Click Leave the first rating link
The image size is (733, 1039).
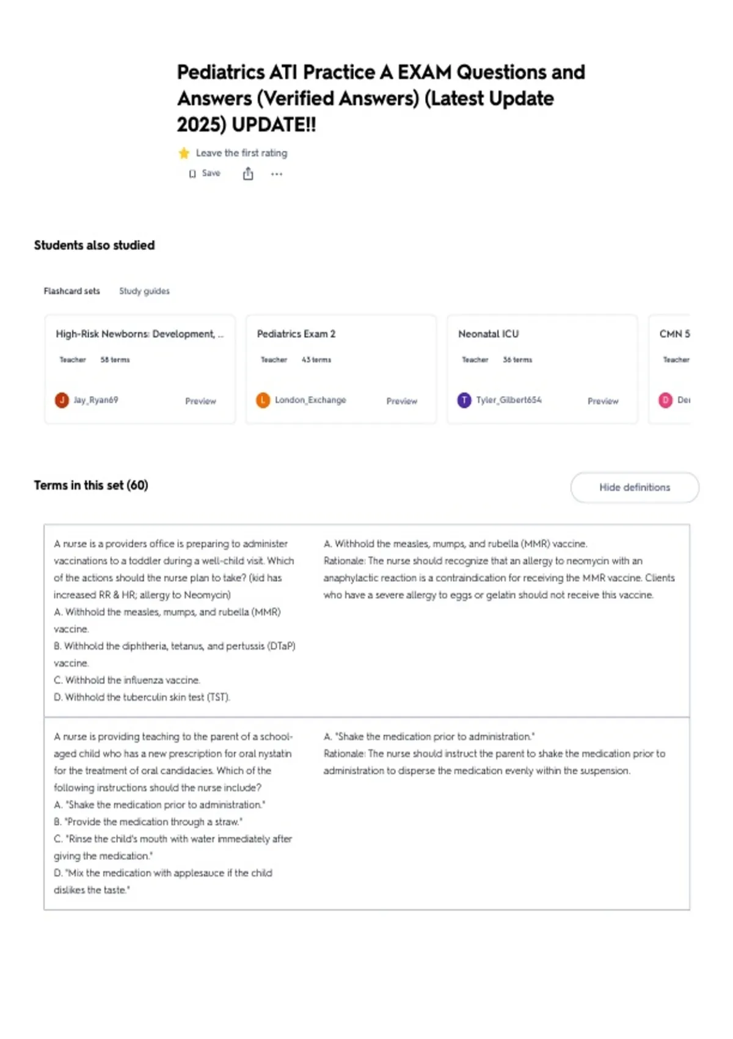coord(241,153)
